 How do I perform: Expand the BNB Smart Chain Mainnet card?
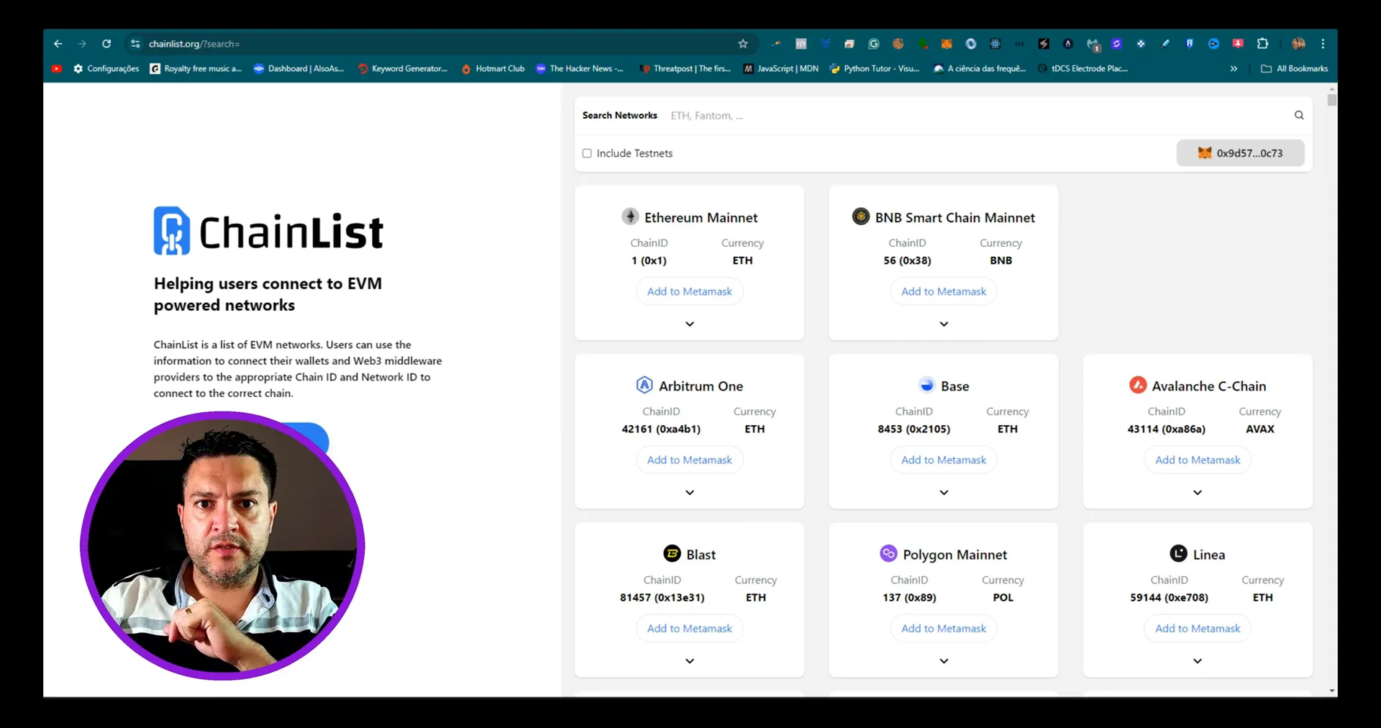pos(944,324)
